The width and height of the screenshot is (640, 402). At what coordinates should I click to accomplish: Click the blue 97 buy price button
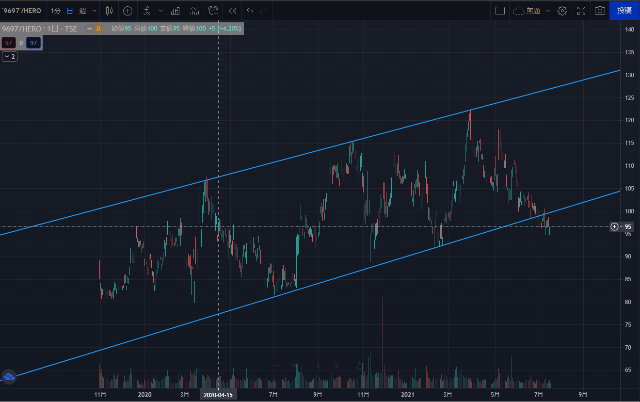[x=33, y=43]
